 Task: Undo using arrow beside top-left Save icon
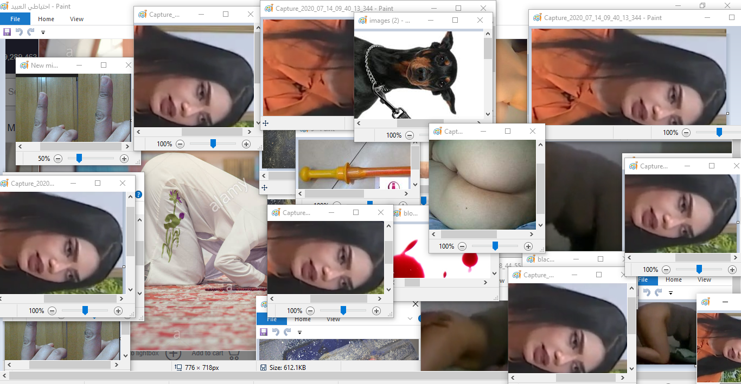[x=19, y=32]
